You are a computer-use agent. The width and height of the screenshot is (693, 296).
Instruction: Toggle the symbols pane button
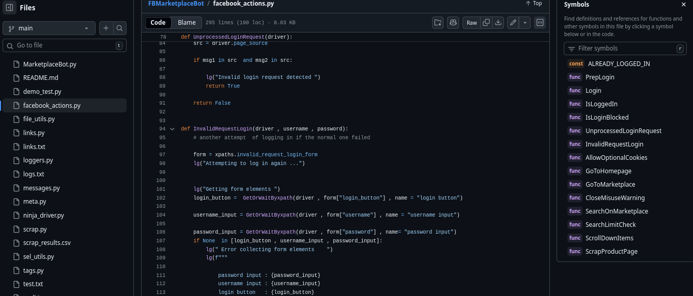(x=540, y=23)
